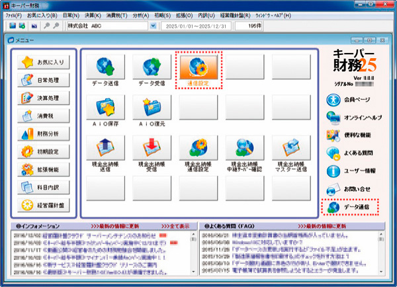Click the 195件 record count field
The height and width of the screenshot is (287, 397).
click(249, 26)
